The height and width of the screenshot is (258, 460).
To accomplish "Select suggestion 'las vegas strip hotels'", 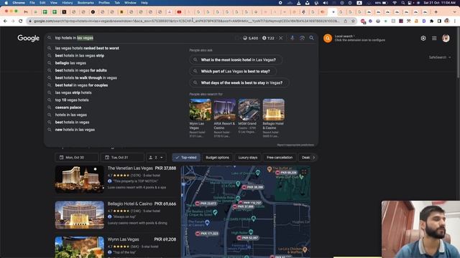I will [x=73, y=92].
